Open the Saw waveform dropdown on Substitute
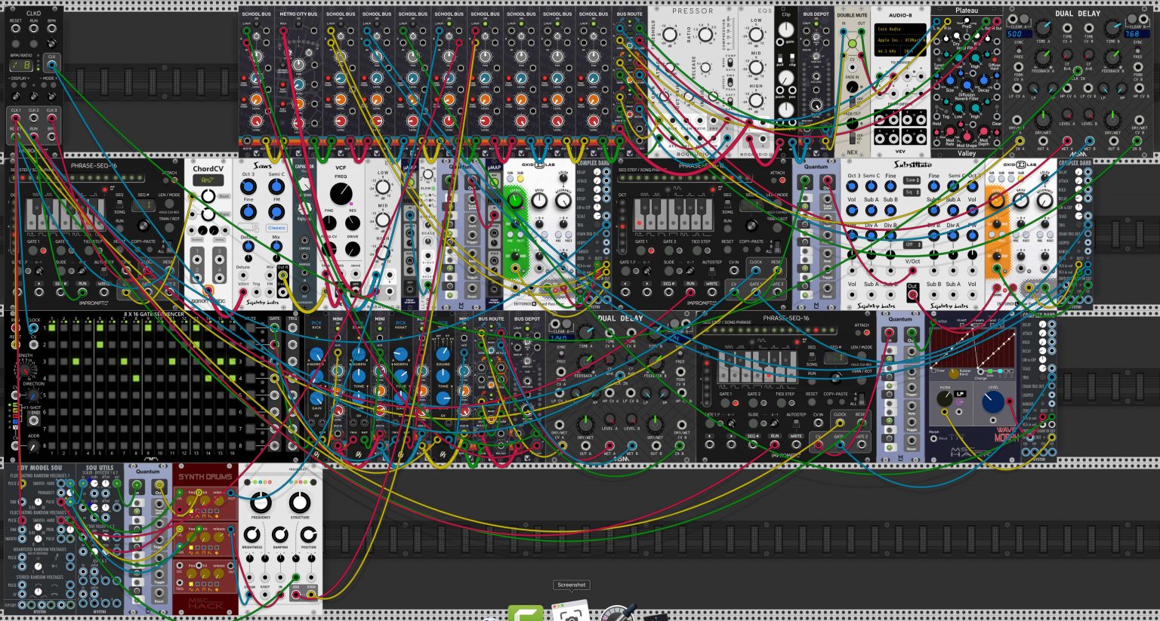Screen dimensions: 1160x621 [912, 180]
